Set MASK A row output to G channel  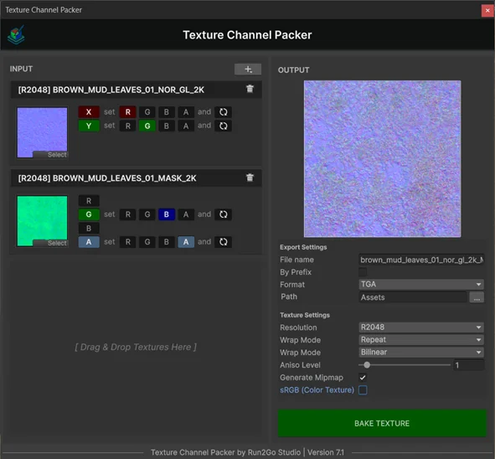coord(147,242)
